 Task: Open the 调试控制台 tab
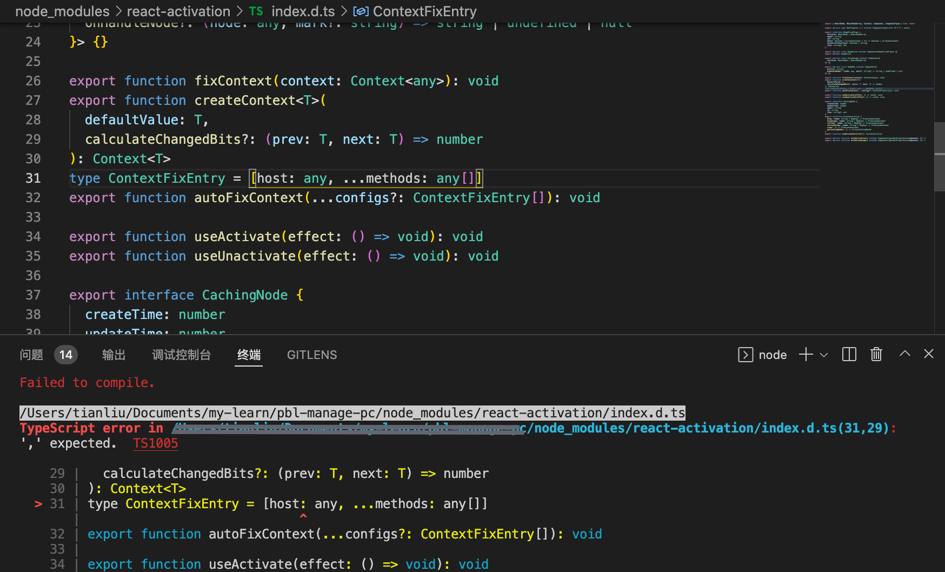(182, 355)
